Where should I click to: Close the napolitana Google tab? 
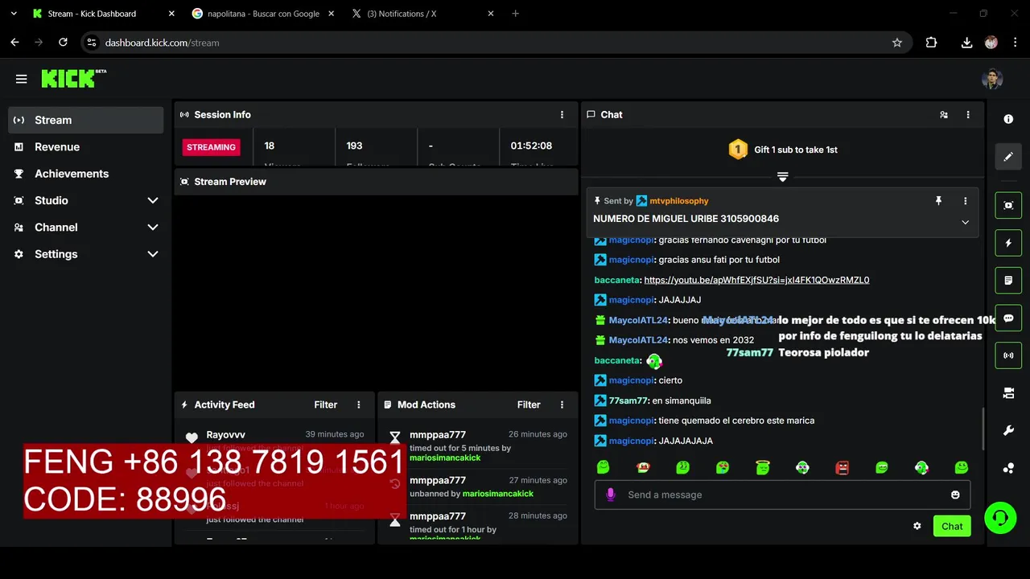click(x=331, y=14)
